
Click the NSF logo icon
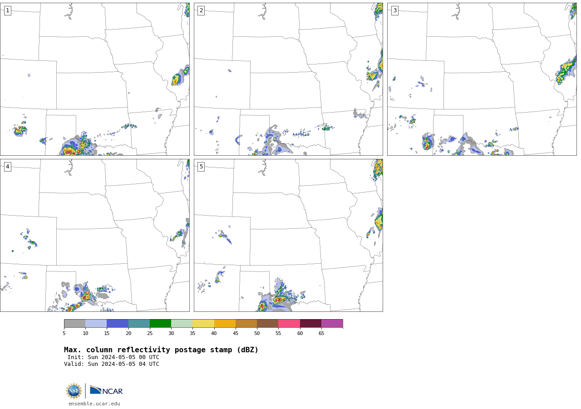click(74, 391)
